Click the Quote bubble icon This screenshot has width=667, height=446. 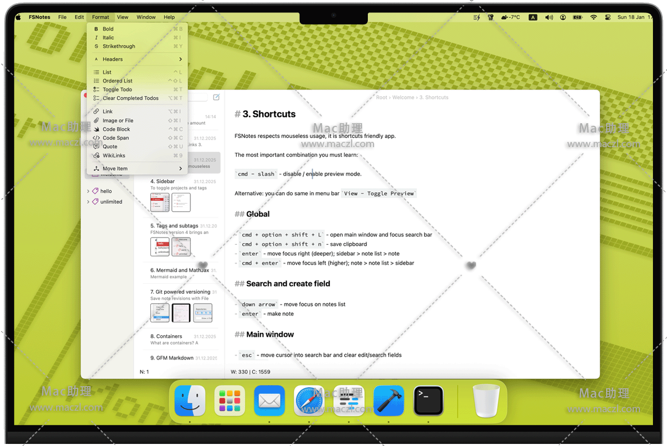(96, 147)
